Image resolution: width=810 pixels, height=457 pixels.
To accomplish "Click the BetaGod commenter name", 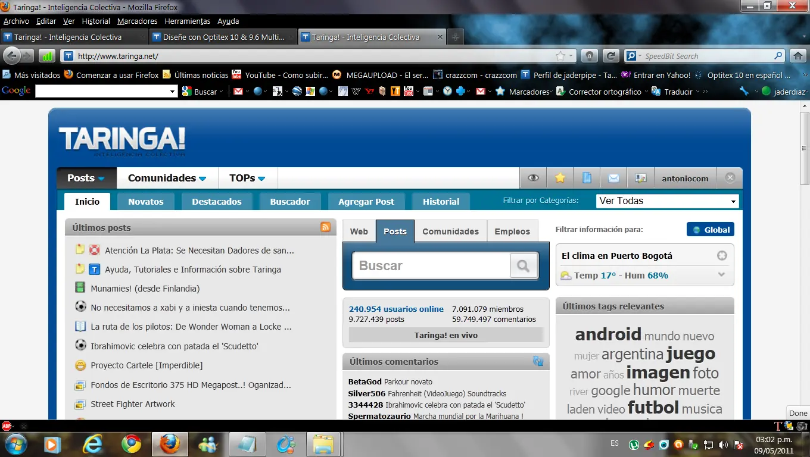I will [x=365, y=381].
